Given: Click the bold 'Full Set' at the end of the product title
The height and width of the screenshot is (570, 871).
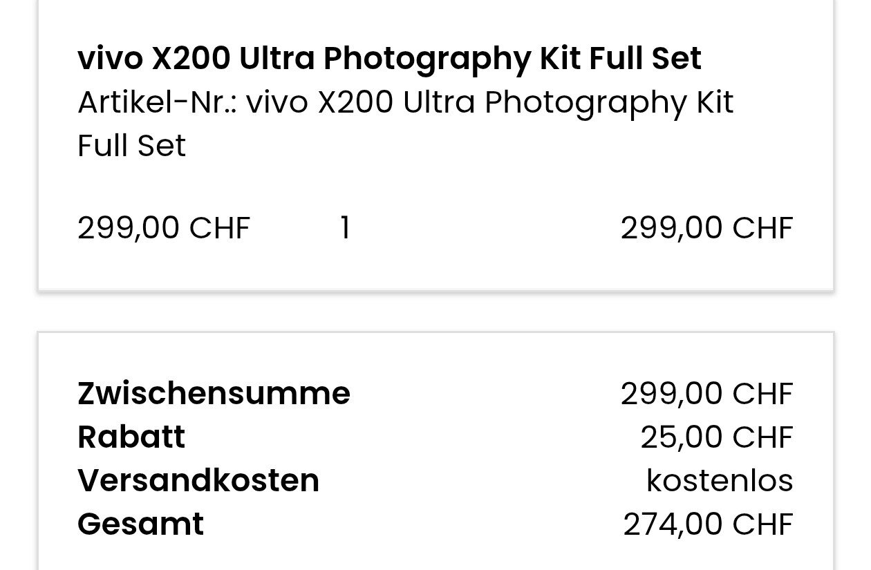Looking at the screenshot, I should coord(645,59).
